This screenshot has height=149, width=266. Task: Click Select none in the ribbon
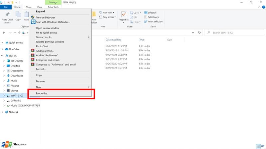152,17
